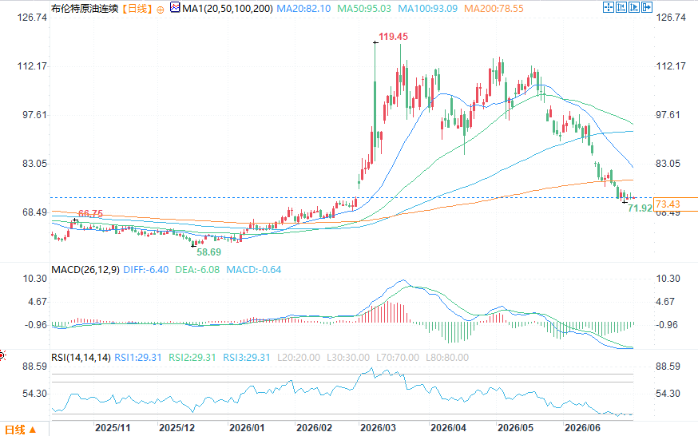The image size is (698, 436).
Task: Click the crosshair cursor icon at top right
Action: [609, 7]
